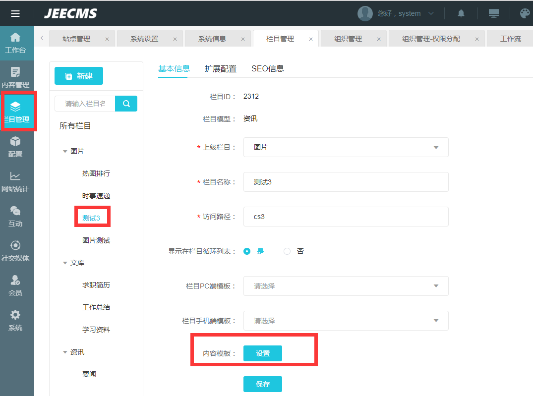The height and width of the screenshot is (396, 533).
Task: Select 时事速递 in the tree
Action: [96, 196]
